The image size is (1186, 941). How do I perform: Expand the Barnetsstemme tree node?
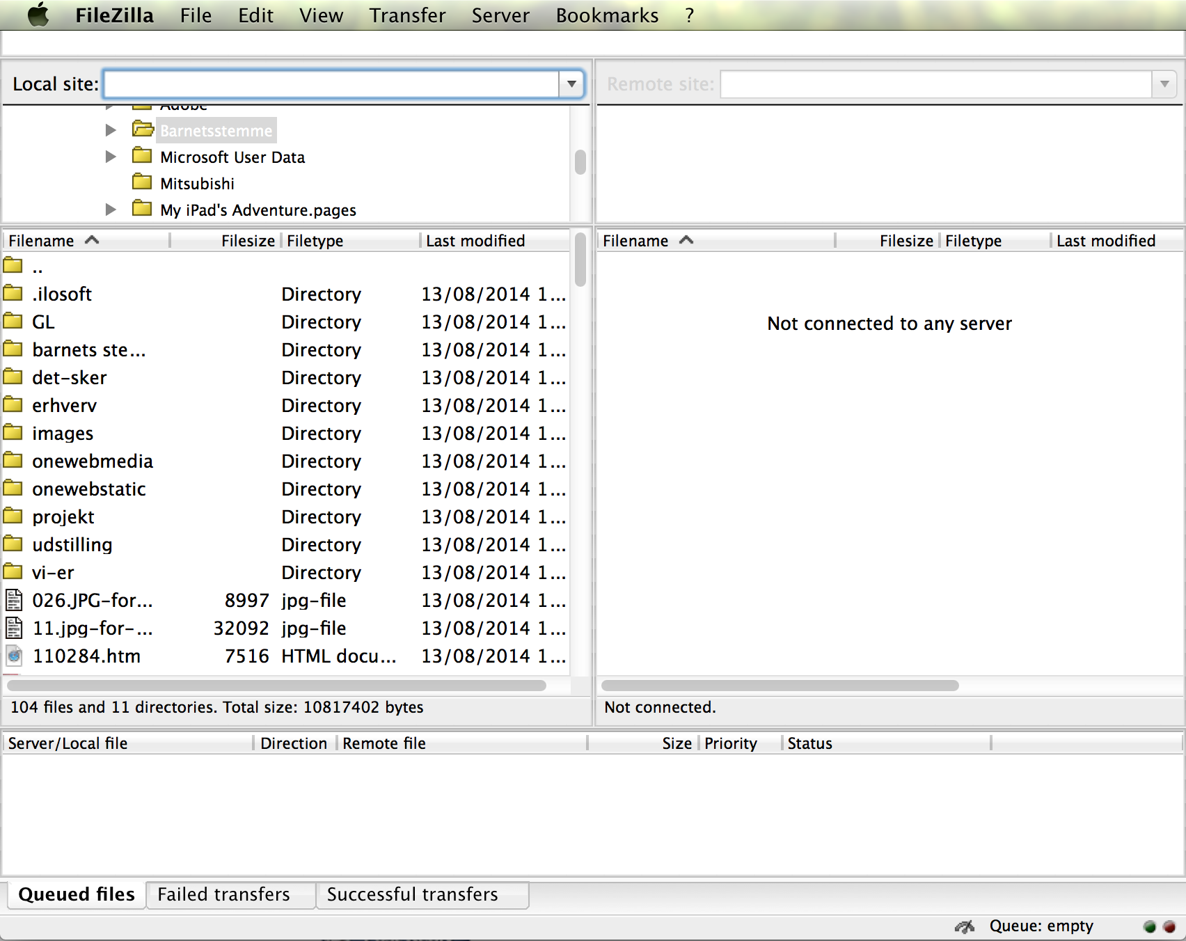[x=111, y=130]
